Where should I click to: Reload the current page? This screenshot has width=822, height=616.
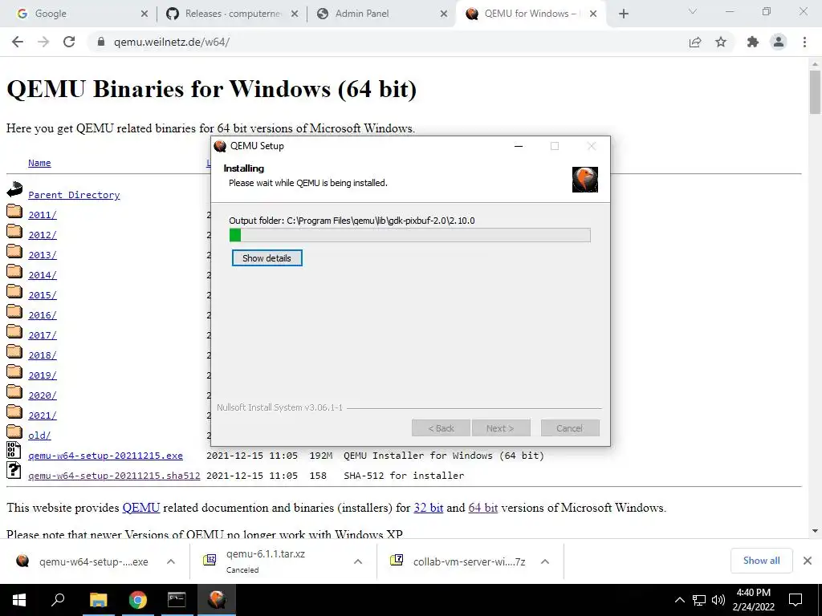pos(69,42)
